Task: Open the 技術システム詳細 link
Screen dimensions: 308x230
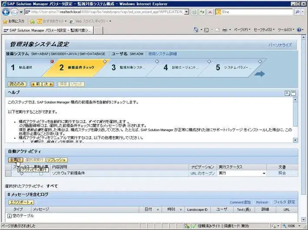Action: (x=162, y=54)
